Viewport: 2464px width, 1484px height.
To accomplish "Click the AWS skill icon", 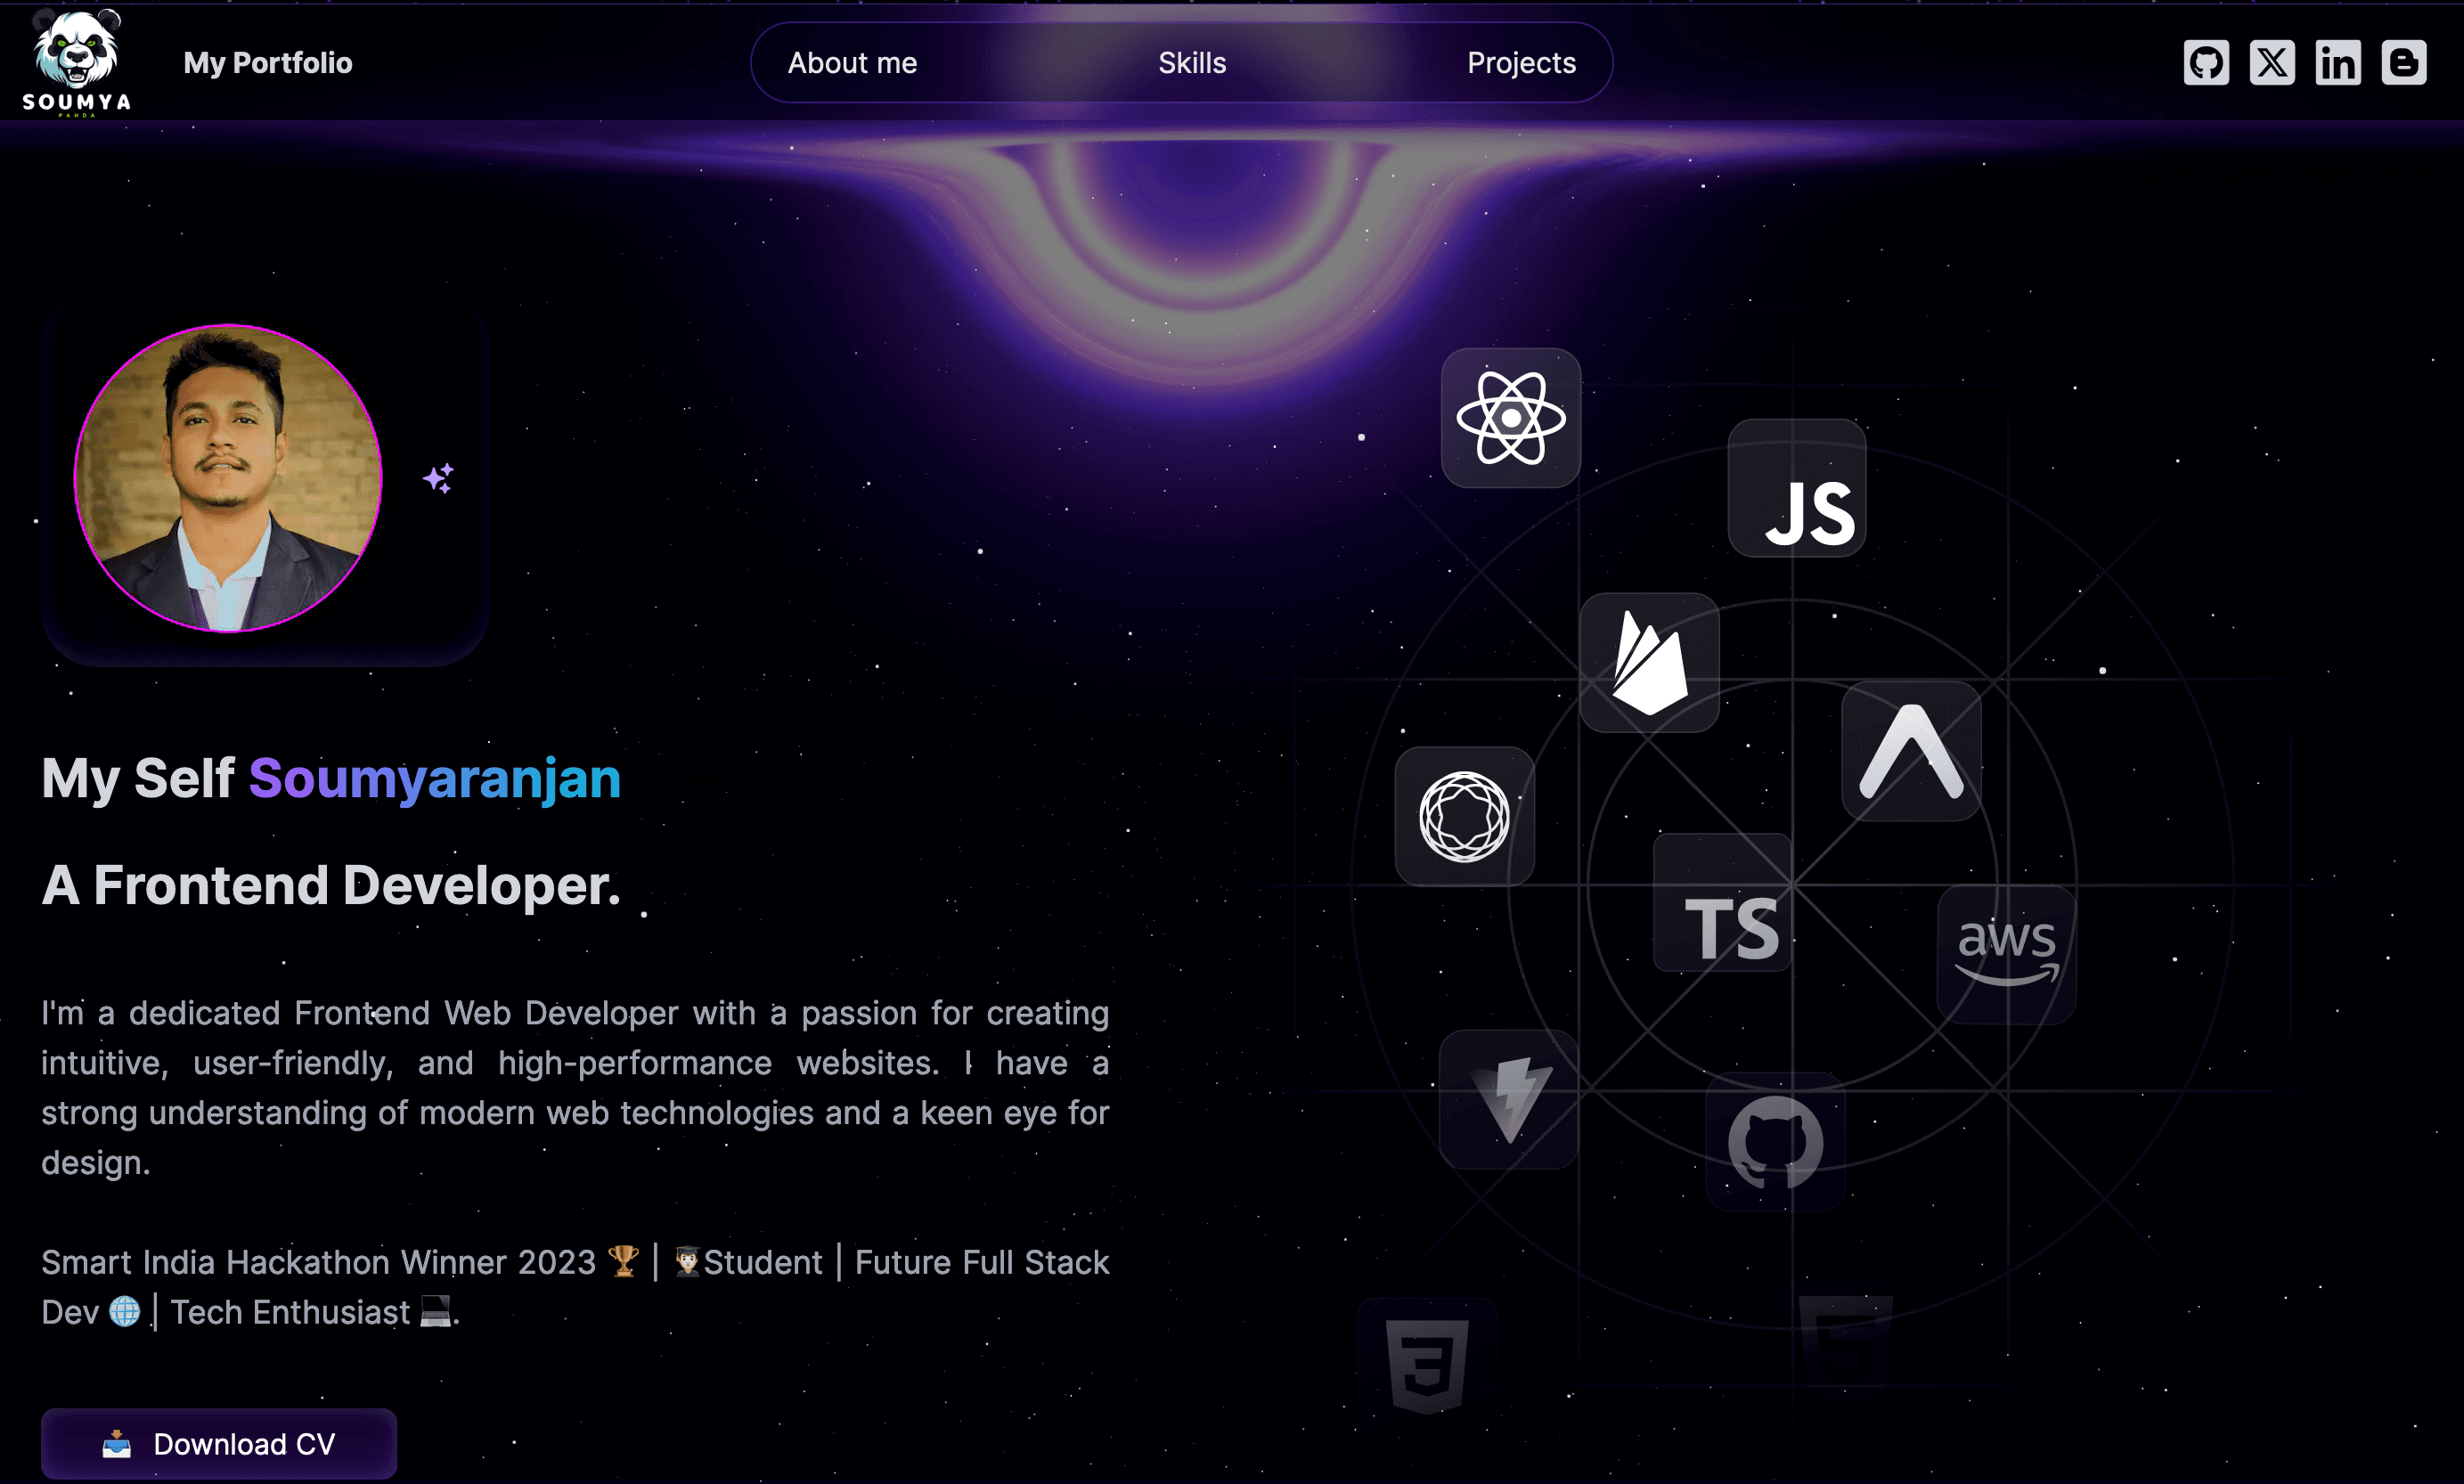I will 2007,954.
